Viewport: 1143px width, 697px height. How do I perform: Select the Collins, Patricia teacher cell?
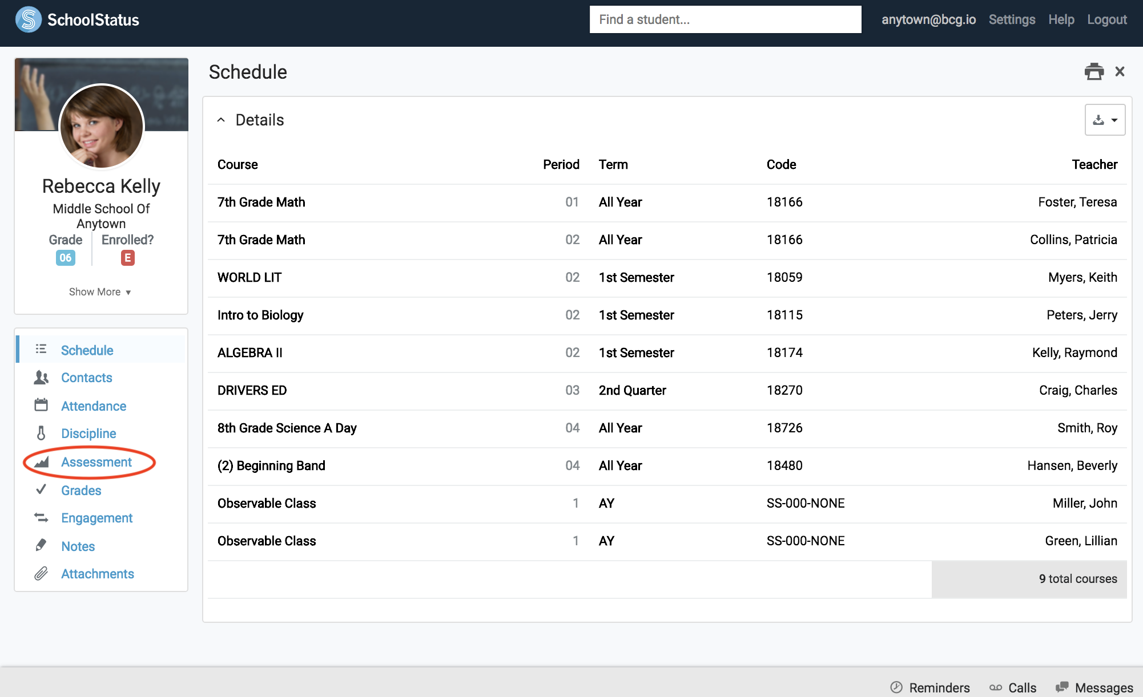[x=1073, y=240]
